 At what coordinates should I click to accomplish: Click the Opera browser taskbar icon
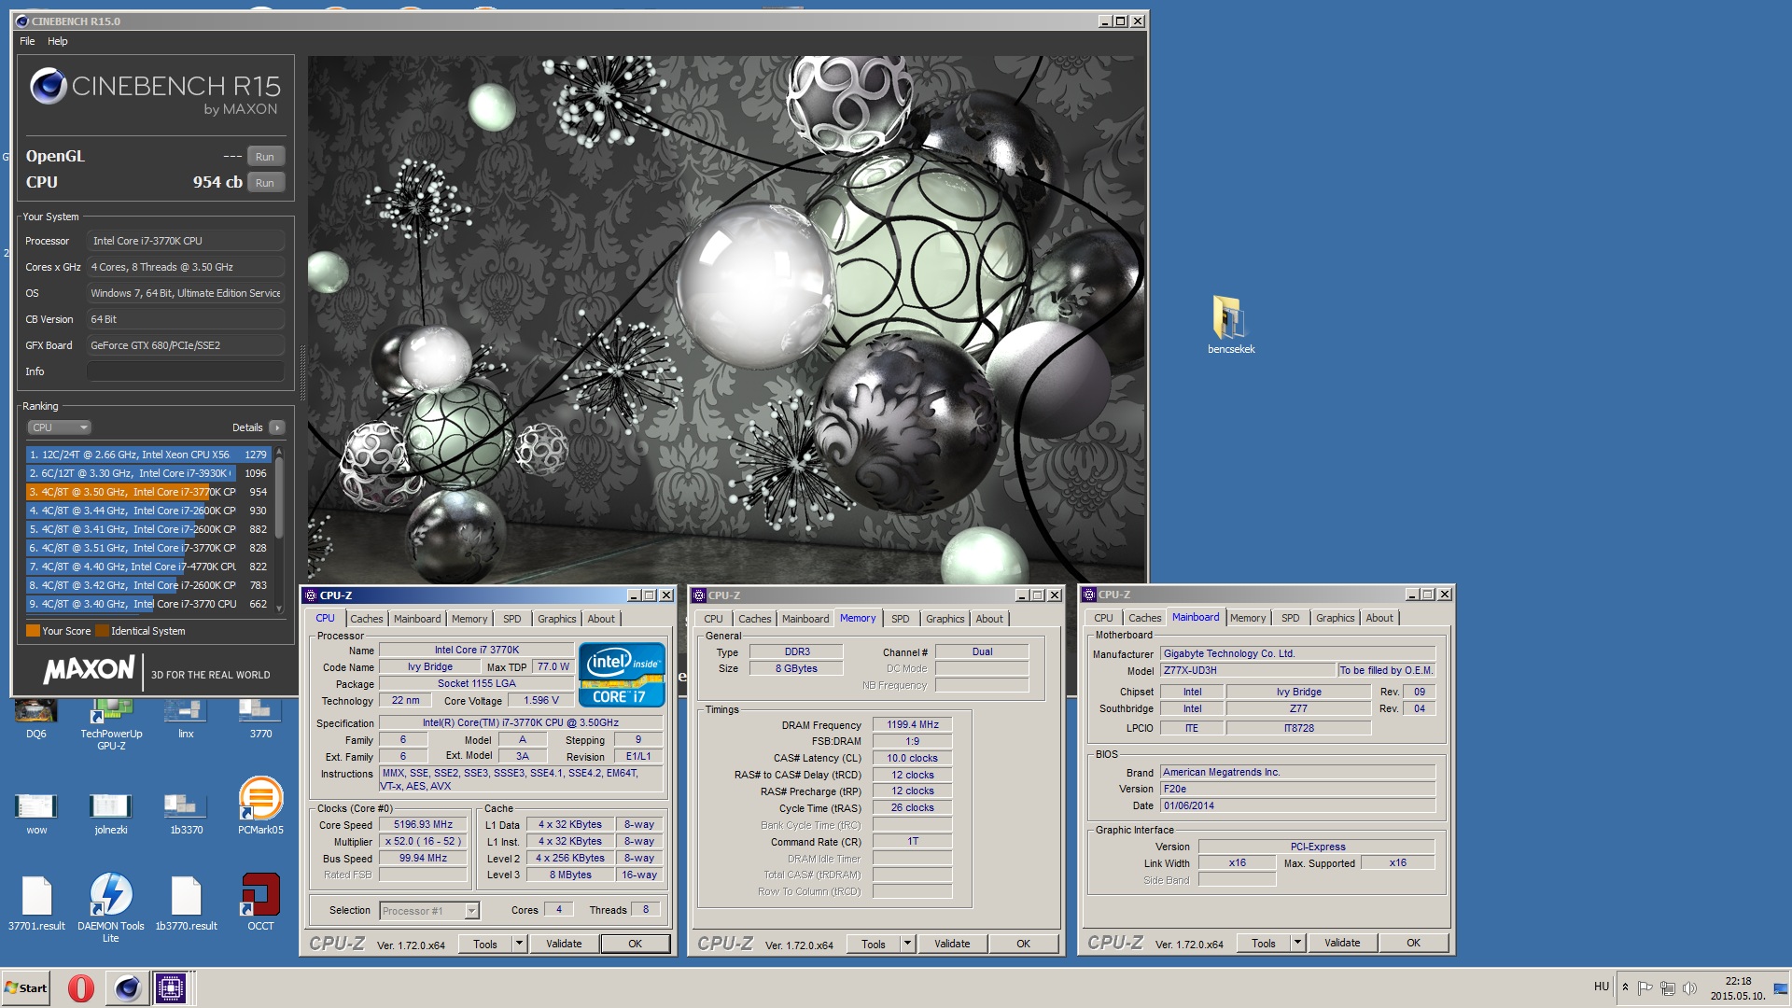81,987
